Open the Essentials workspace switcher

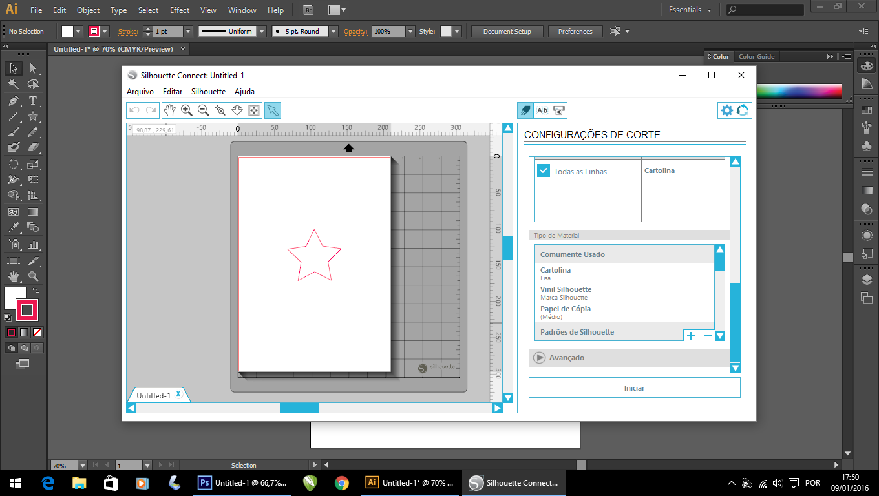pos(690,10)
